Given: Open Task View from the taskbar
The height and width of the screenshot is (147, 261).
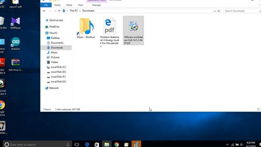Looking at the screenshot, I should pos(77,145).
